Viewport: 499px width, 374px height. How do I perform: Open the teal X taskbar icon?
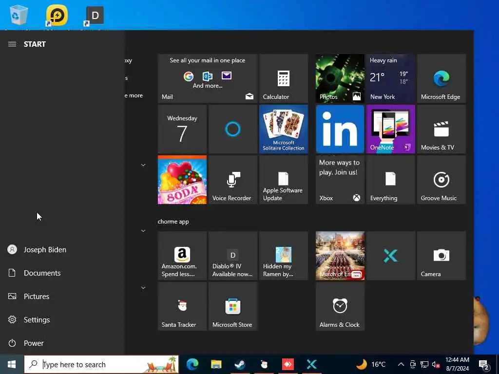click(x=311, y=364)
